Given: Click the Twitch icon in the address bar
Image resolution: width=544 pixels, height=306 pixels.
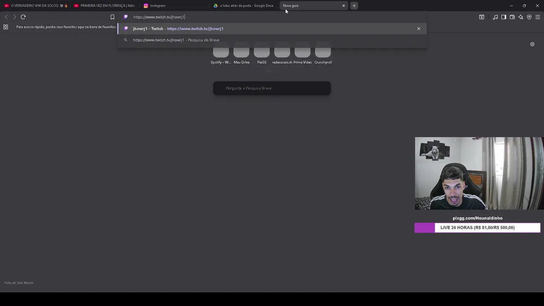Looking at the screenshot, I should pos(125,17).
